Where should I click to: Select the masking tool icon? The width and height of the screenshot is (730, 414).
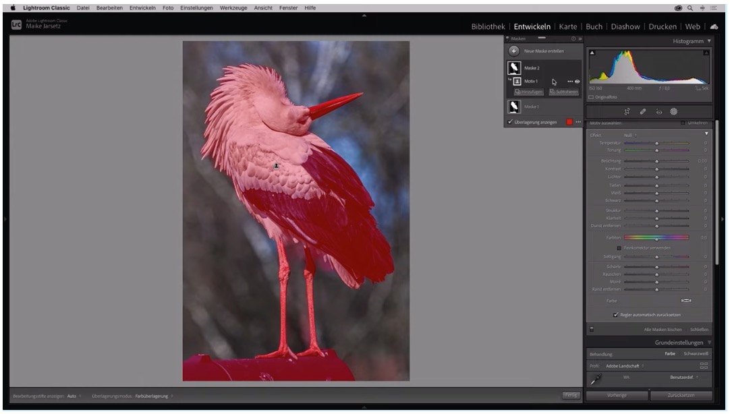pyautogui.click(x=673, y=111)
